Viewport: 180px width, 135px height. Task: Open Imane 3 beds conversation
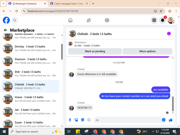(30, 99)
